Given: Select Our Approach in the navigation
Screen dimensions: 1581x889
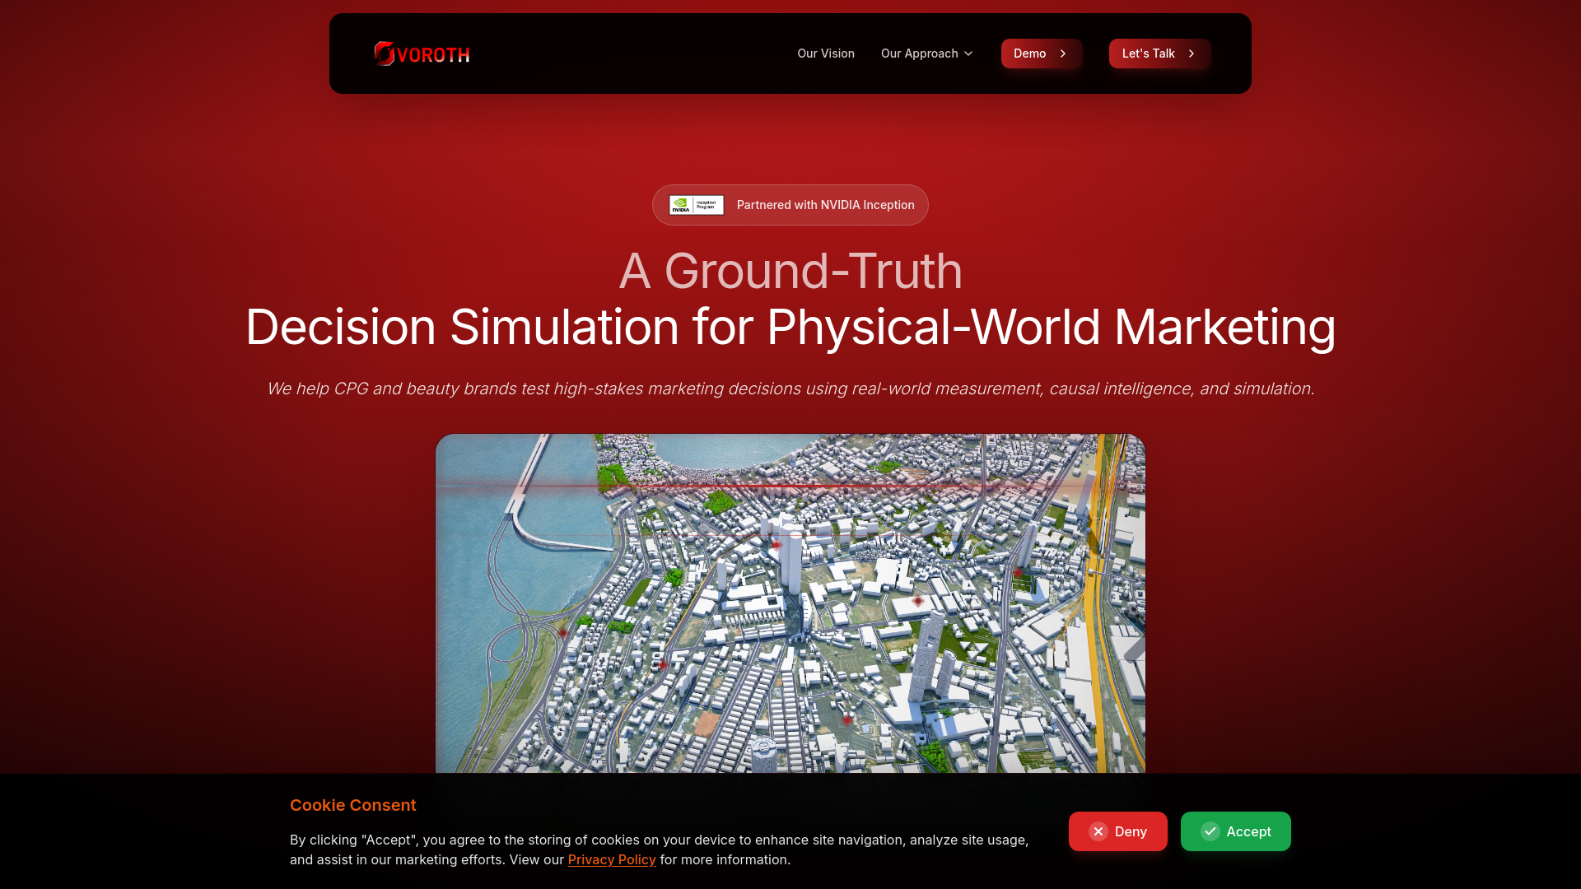Looking at the screenshot, I should (x=920, y=54).
